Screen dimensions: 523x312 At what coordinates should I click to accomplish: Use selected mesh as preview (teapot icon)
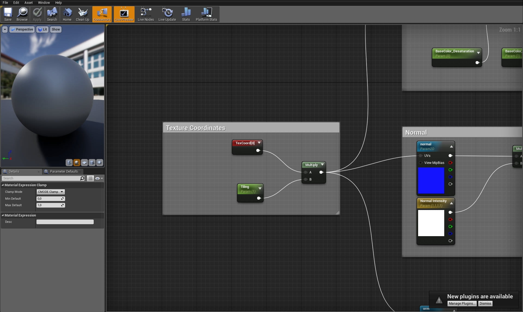(100, 163)
